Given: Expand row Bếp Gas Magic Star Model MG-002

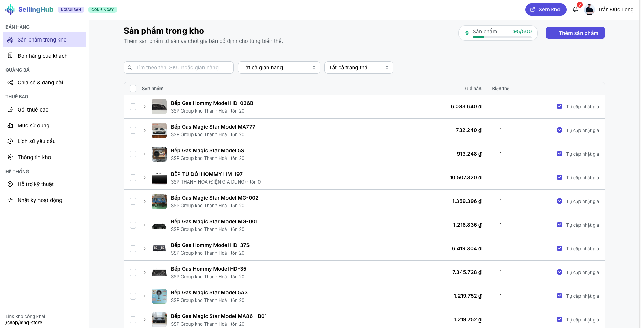Looking at the screenshot, I should (145, 201).
